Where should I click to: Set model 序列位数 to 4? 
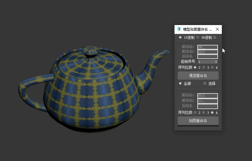tap(212, 68)
